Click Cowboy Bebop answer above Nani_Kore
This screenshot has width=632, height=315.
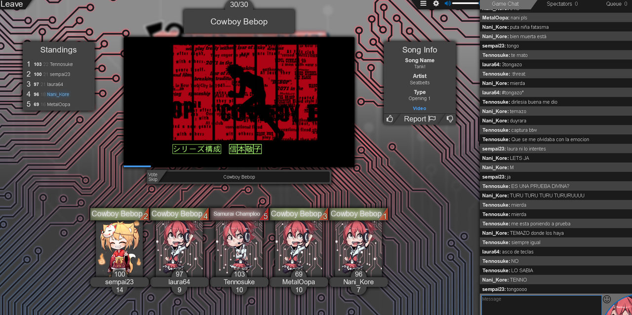point(356,214)
